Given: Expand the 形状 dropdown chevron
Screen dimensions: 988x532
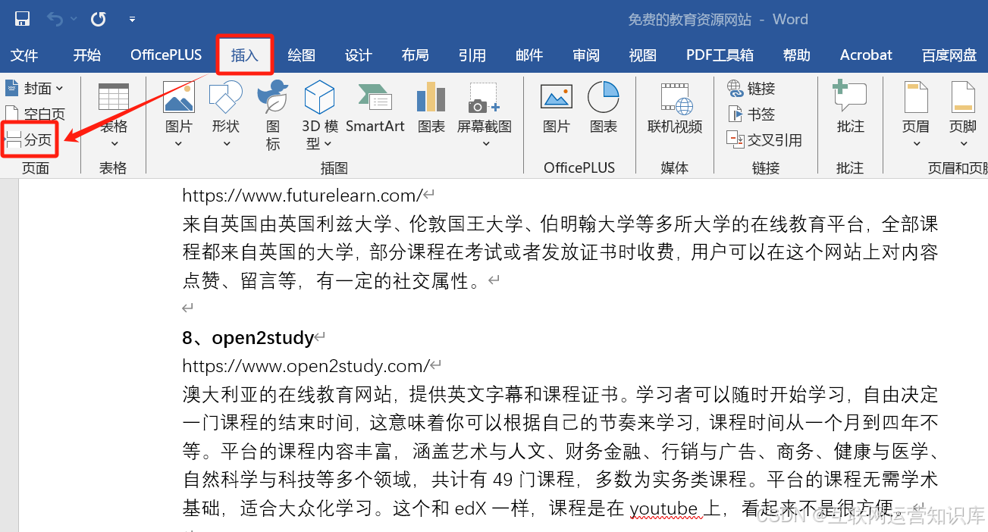Looking at the screenshot, I should click(226, 143).
